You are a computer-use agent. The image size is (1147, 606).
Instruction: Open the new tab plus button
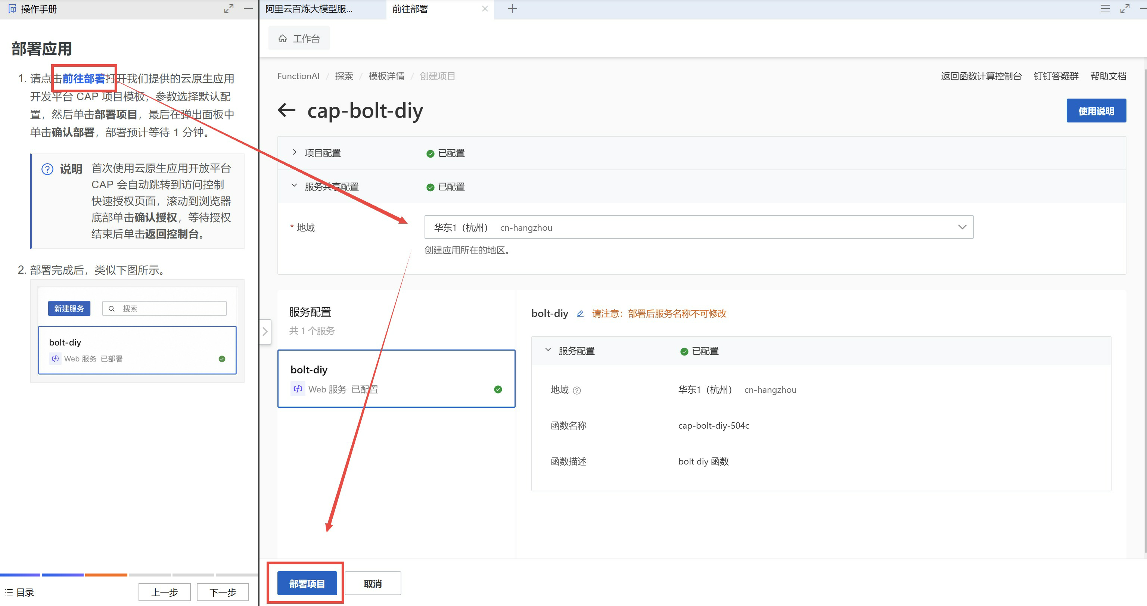[513, 9]
